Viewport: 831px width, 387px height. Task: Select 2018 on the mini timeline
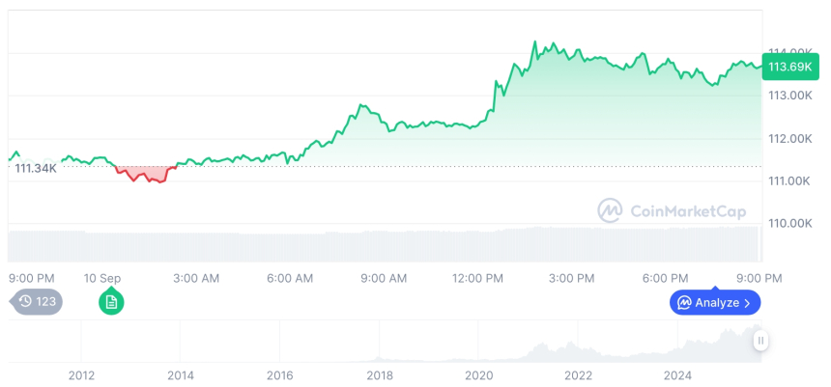click(380, 374)
